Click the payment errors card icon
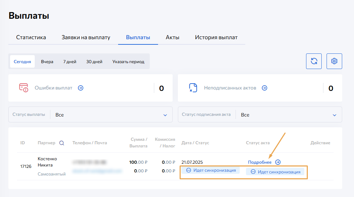 tap(24, 88)
